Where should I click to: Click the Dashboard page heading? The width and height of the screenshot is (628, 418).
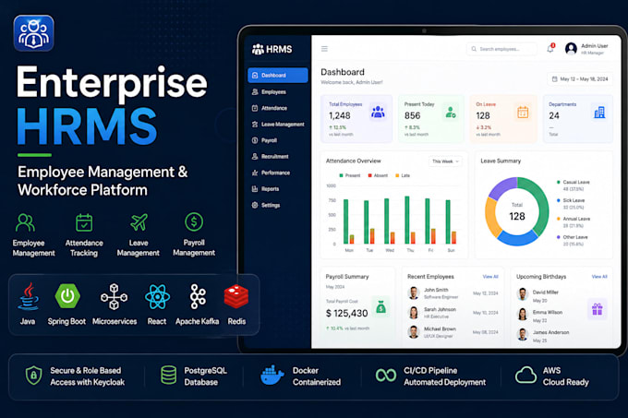point(343,72)
